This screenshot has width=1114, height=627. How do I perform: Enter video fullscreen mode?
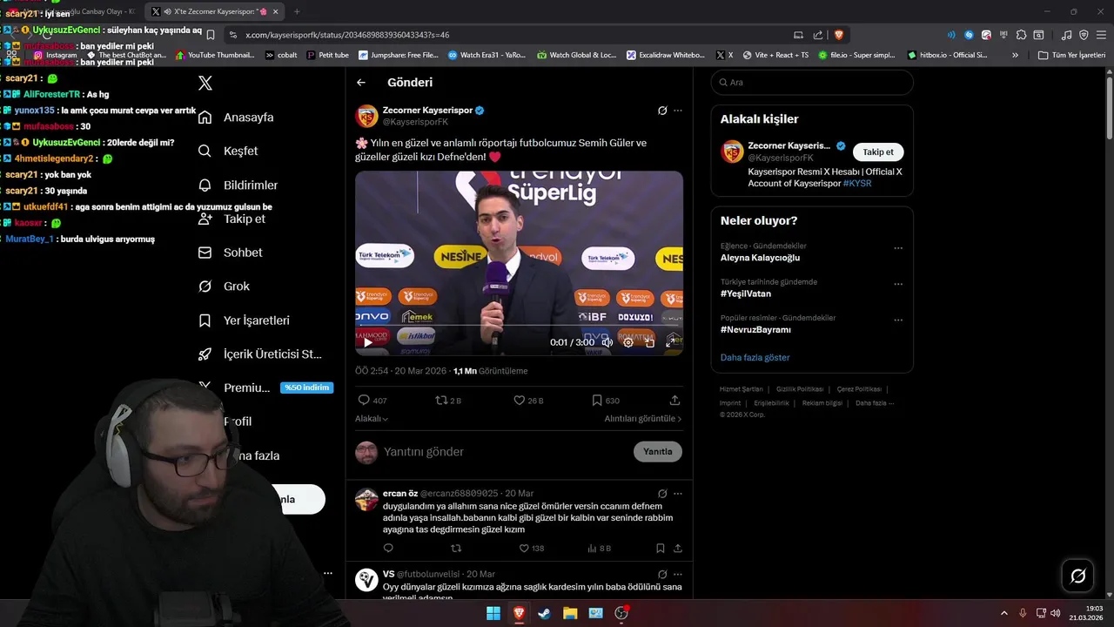(672, 342)
